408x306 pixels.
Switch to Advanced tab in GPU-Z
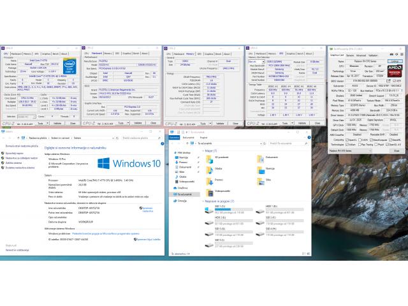[x=361, y=55]
